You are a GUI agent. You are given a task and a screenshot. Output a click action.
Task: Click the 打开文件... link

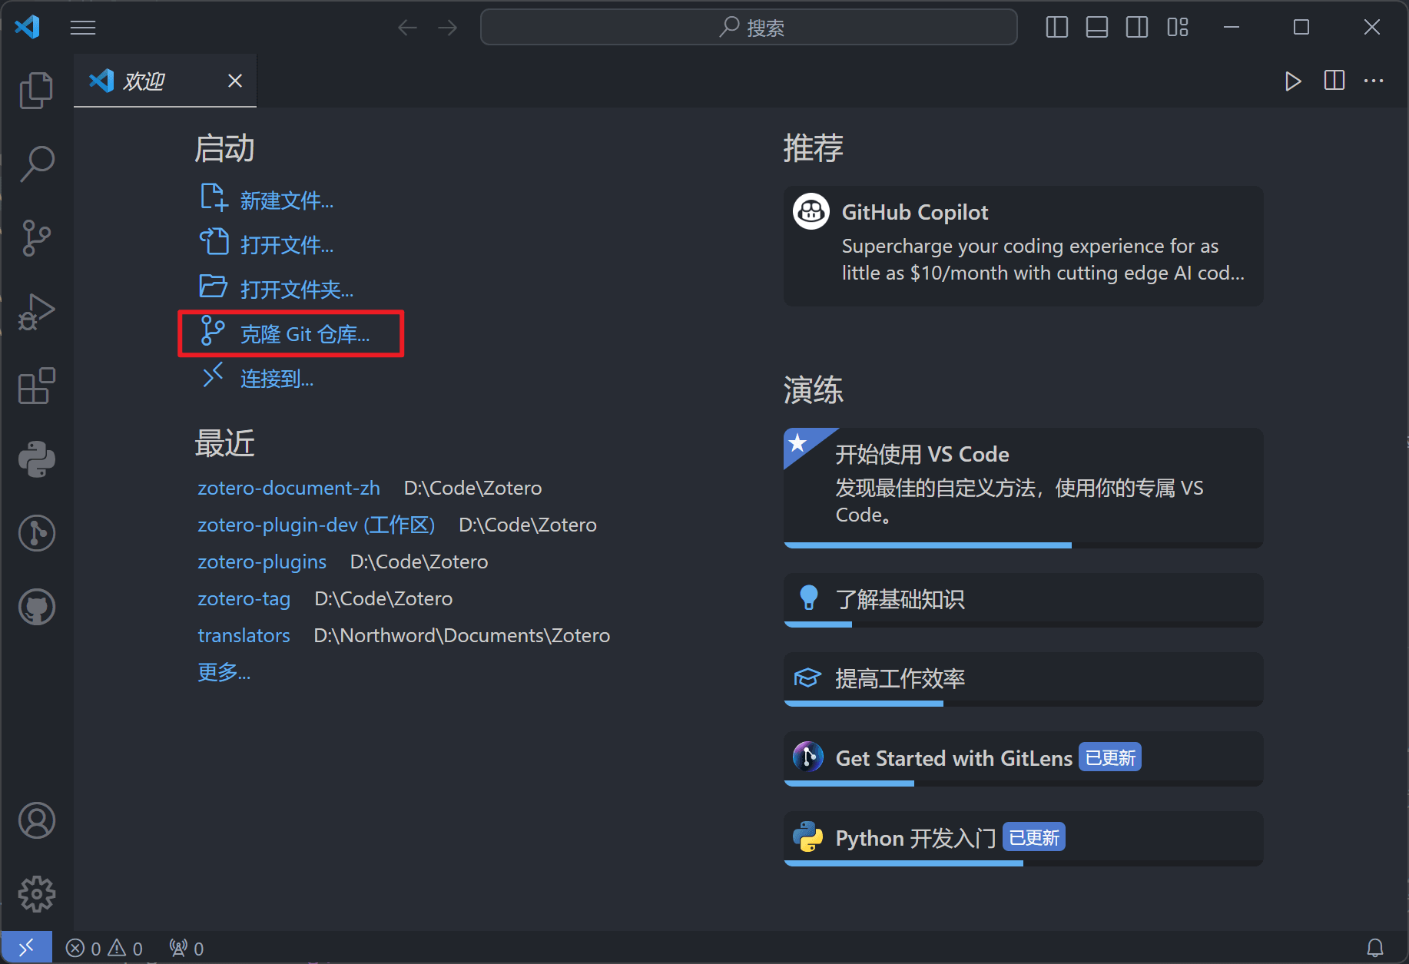287,245
